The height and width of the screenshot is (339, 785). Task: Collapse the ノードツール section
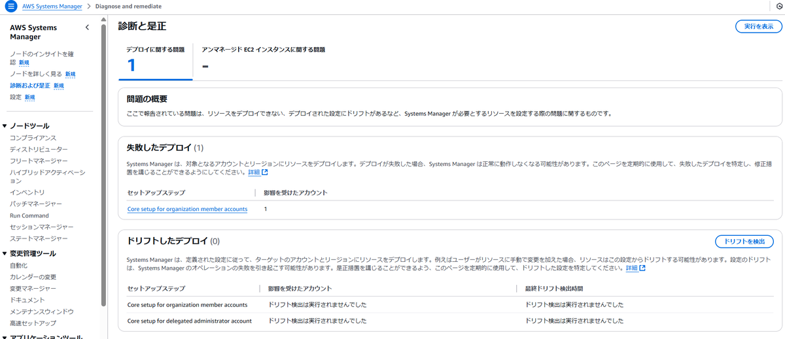pos(5,126)
